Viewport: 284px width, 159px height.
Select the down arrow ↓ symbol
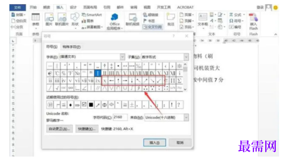[132, 81]
